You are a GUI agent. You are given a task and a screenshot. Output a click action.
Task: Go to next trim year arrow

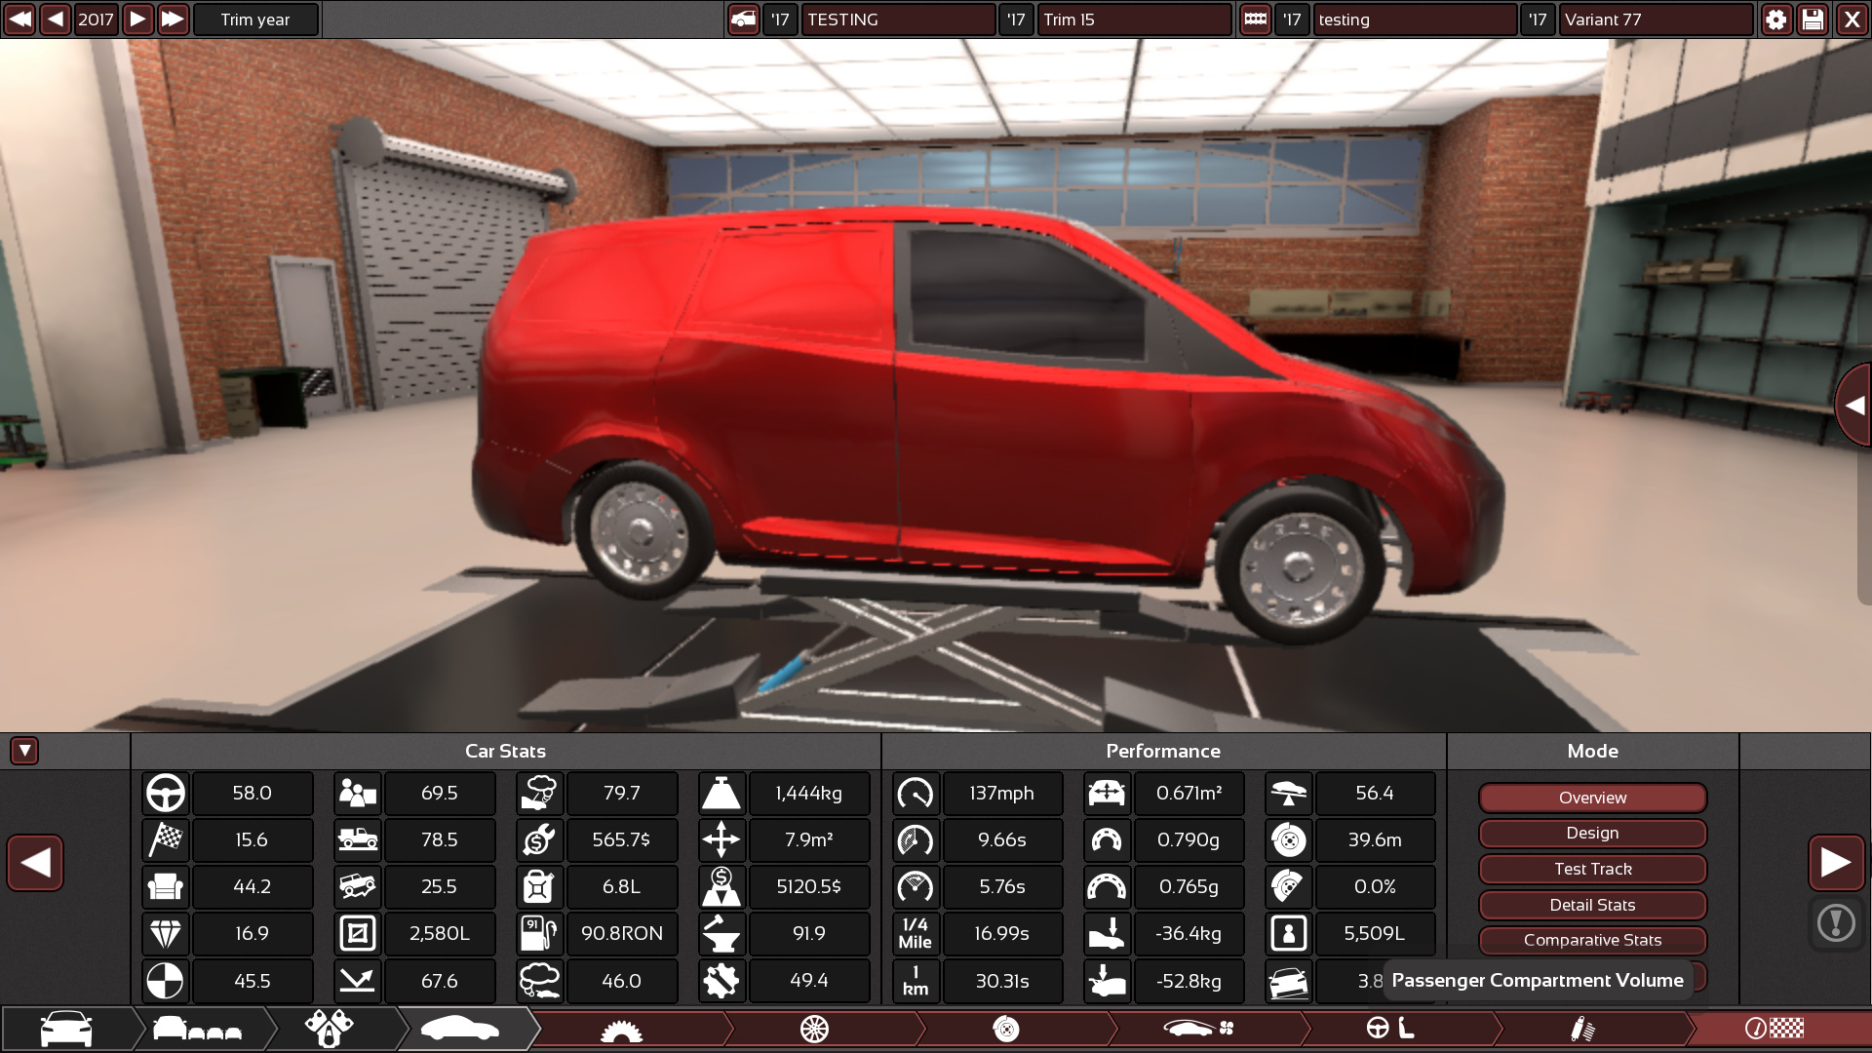[x=137, y=19]
